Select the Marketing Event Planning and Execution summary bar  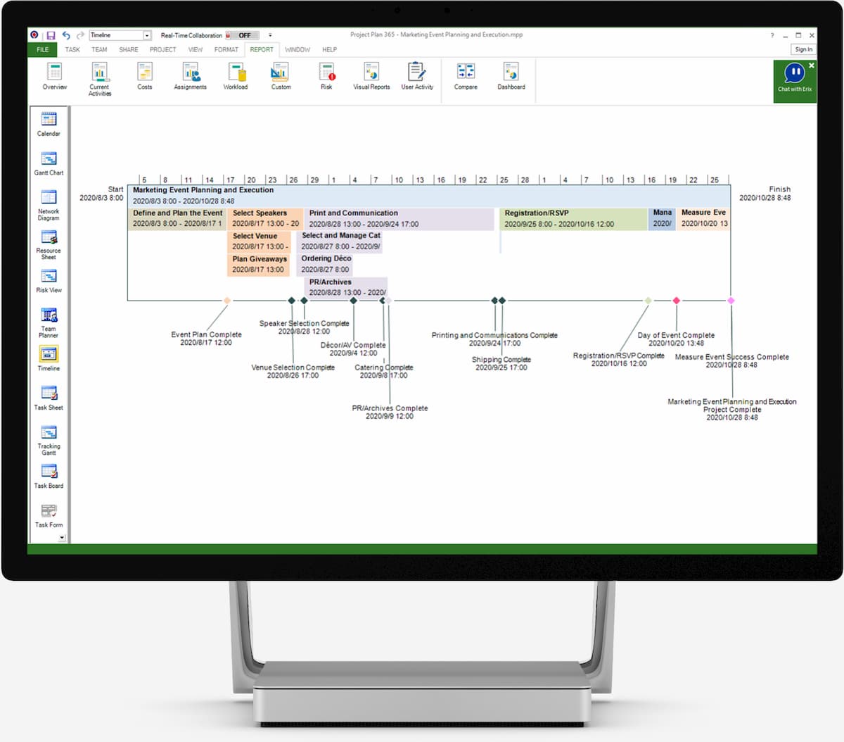(429, 196)
